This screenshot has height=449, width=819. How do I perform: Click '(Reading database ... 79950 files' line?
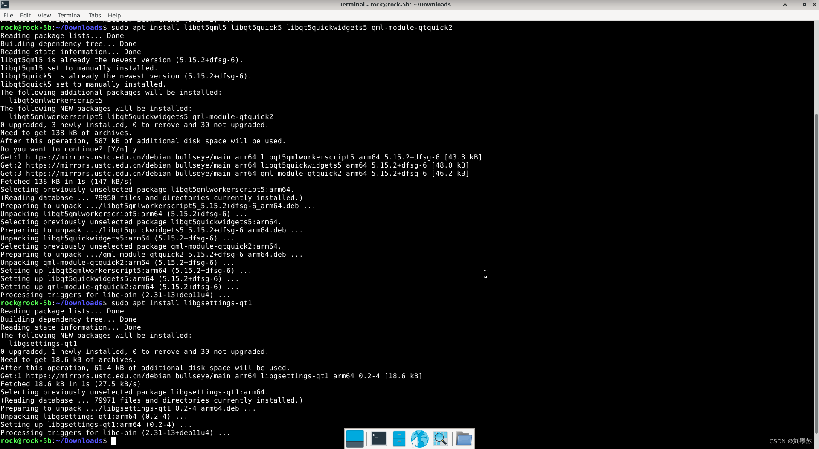pos(152,198)
